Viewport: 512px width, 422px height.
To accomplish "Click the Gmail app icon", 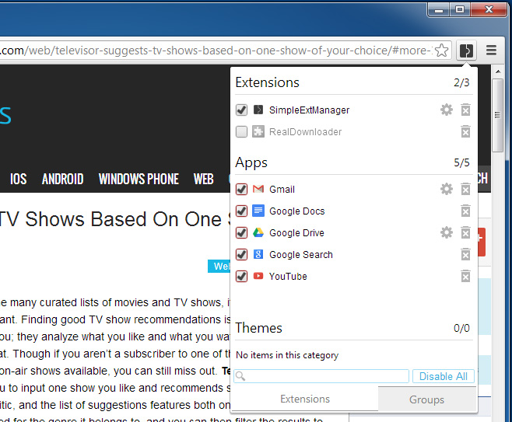I will pos(258,189).
